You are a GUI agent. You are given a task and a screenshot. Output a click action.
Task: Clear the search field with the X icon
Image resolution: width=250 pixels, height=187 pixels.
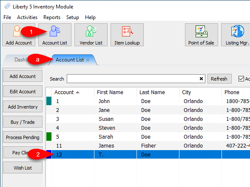pos(201,78)
